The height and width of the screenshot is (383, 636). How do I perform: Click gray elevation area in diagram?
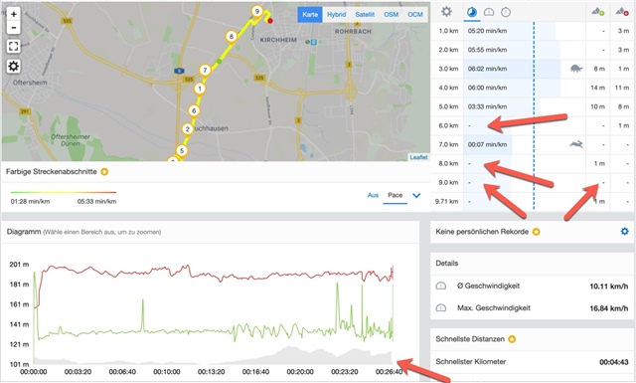pyautogui.click(x=288, y=355)
